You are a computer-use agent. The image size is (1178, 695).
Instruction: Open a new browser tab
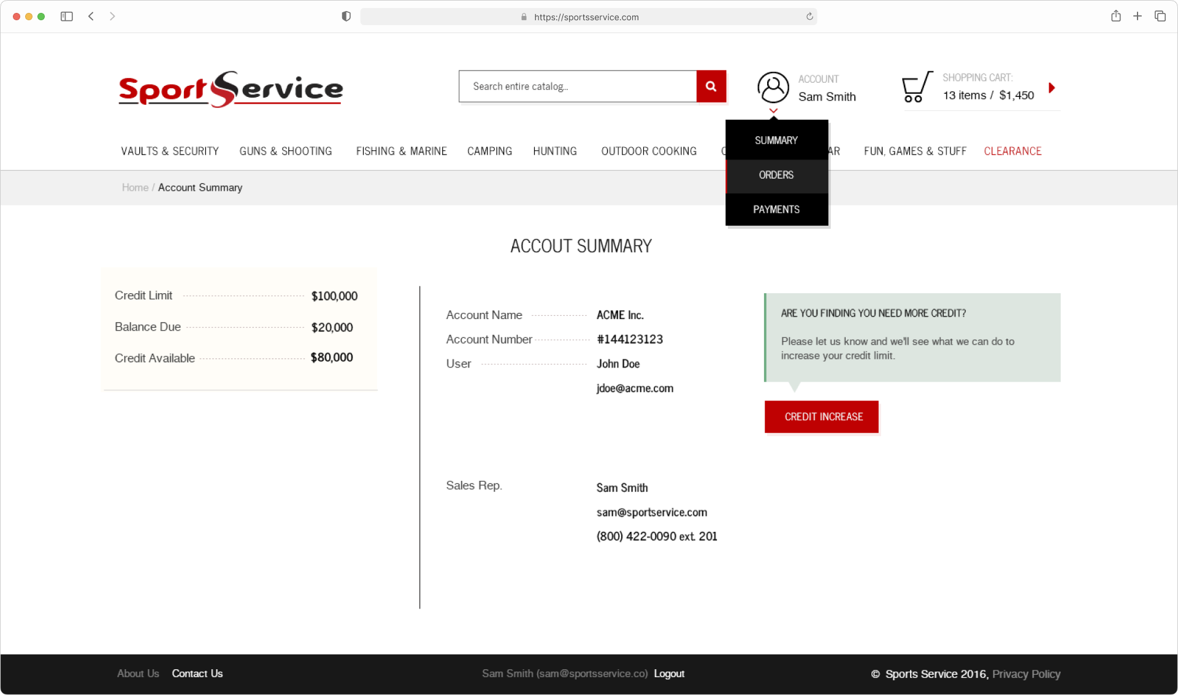click(x=1138, y=17)
